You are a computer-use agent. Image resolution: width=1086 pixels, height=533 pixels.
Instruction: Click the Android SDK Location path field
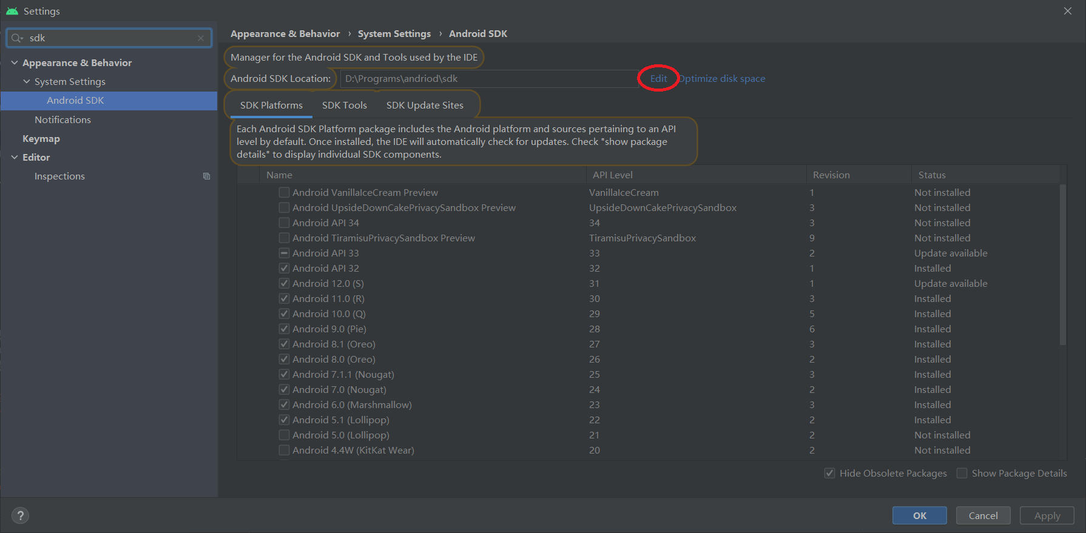click(489, 78)
